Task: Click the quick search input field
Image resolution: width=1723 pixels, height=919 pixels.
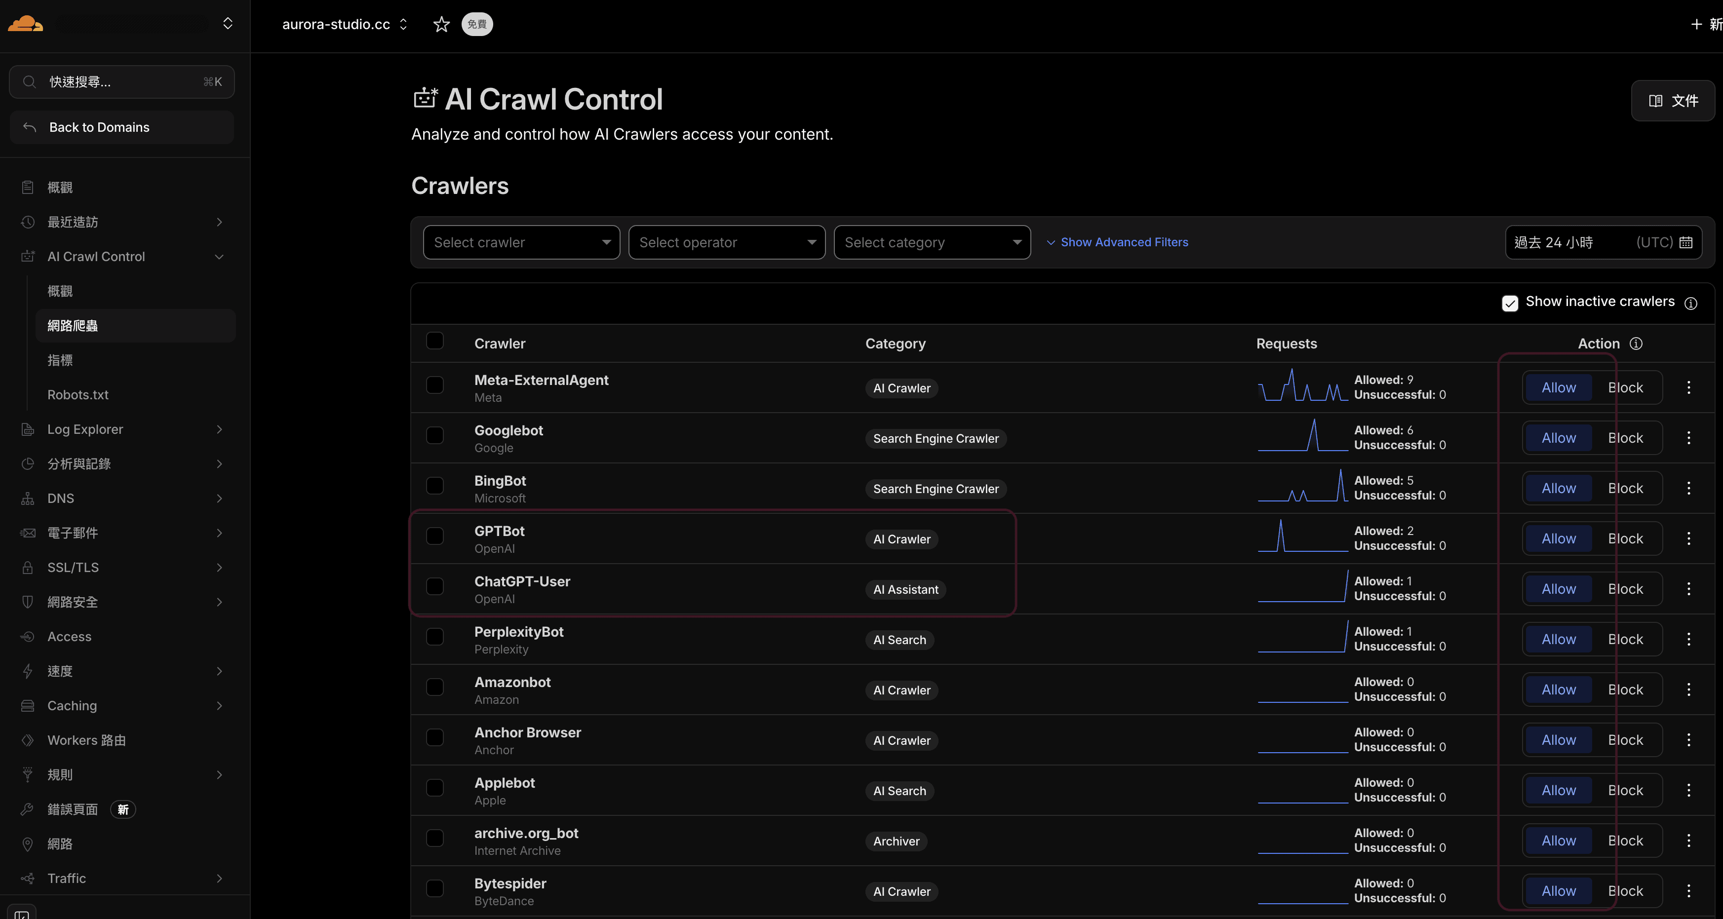Action: (x=121, y=81)
